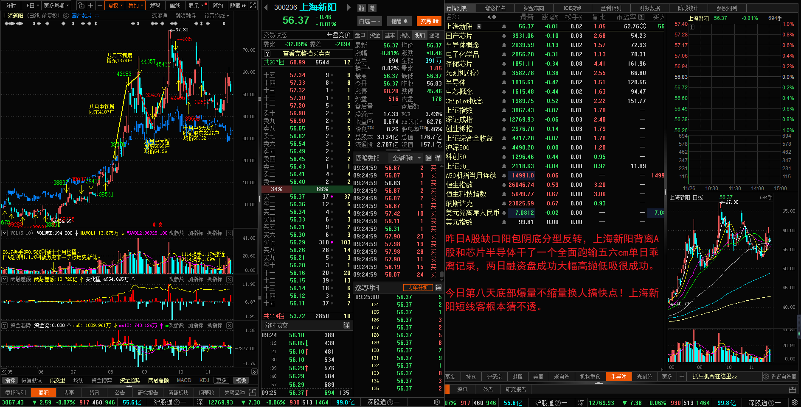Select 股吧 bottom tab

tap(44, 393)
